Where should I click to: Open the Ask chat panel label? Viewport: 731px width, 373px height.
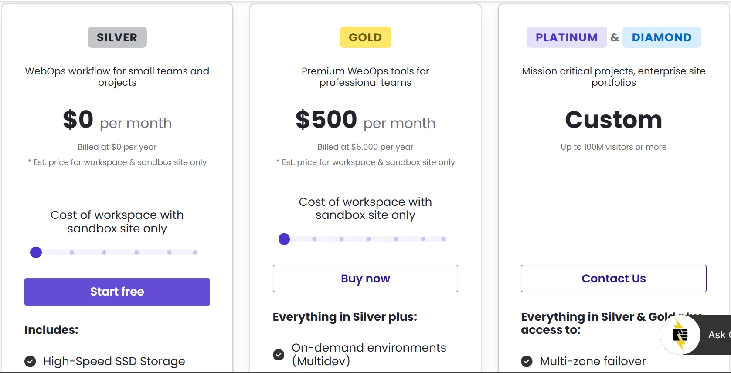click(x=717, y=335)
